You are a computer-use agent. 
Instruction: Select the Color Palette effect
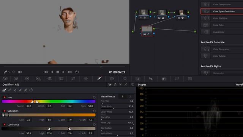point(222,56)
